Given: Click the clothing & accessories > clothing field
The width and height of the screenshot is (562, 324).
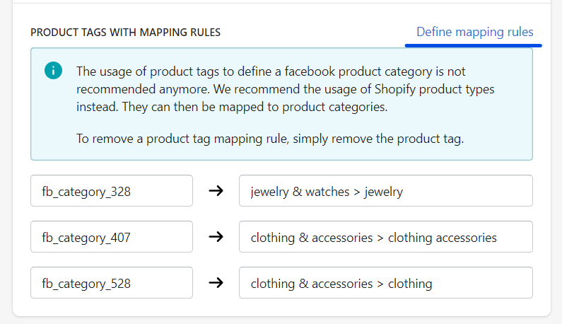Looking at the screenshot, I should pos(386,282).
